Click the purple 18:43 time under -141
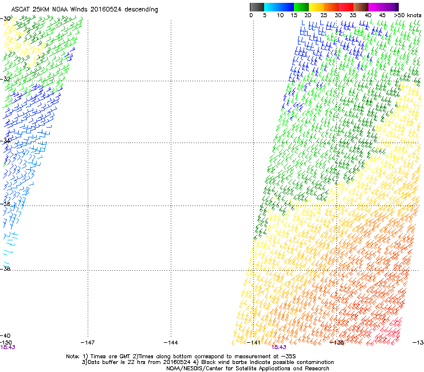Image resolution: width=424 pixels, height=372 pixels. click(279, 347)
